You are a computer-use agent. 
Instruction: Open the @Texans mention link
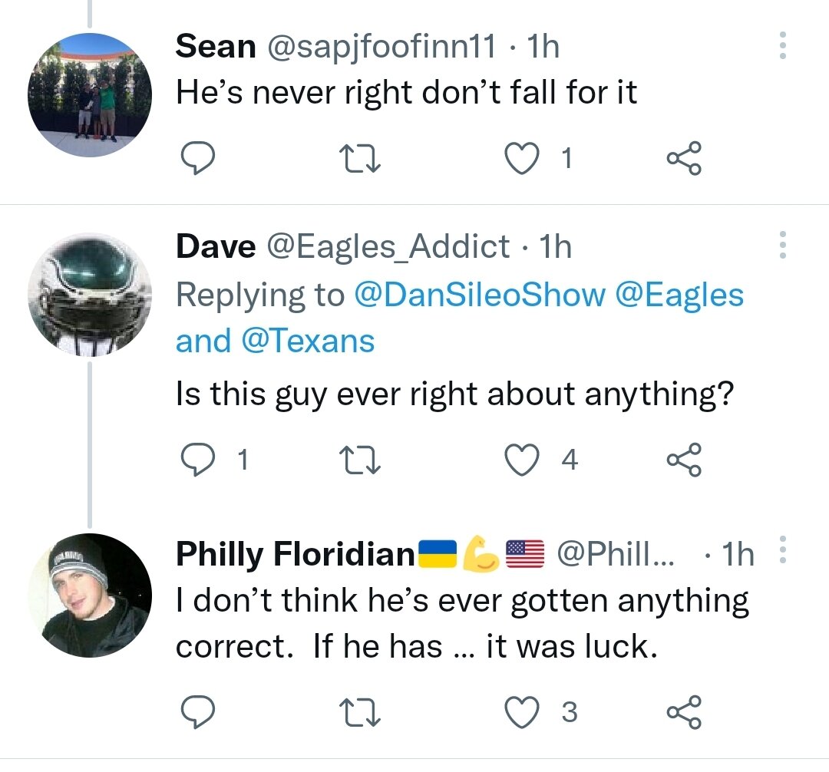[x=308, y=340]
